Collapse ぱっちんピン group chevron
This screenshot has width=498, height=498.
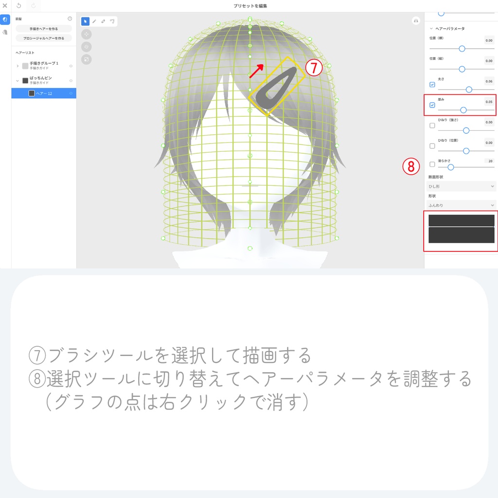pyautogui.click(x=18, y=81)
